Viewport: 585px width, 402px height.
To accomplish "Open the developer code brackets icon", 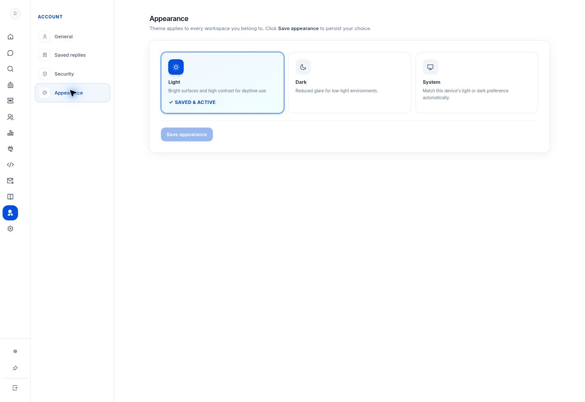I will [10, 164].
